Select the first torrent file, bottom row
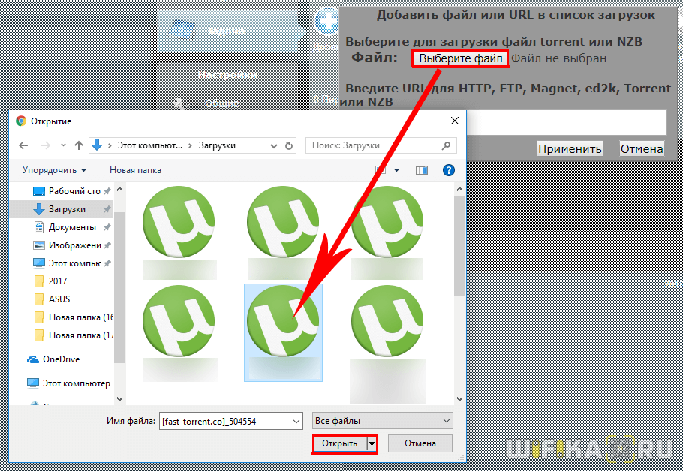Image resolution: width=683 pixels, height=471 pixels. 179,333
